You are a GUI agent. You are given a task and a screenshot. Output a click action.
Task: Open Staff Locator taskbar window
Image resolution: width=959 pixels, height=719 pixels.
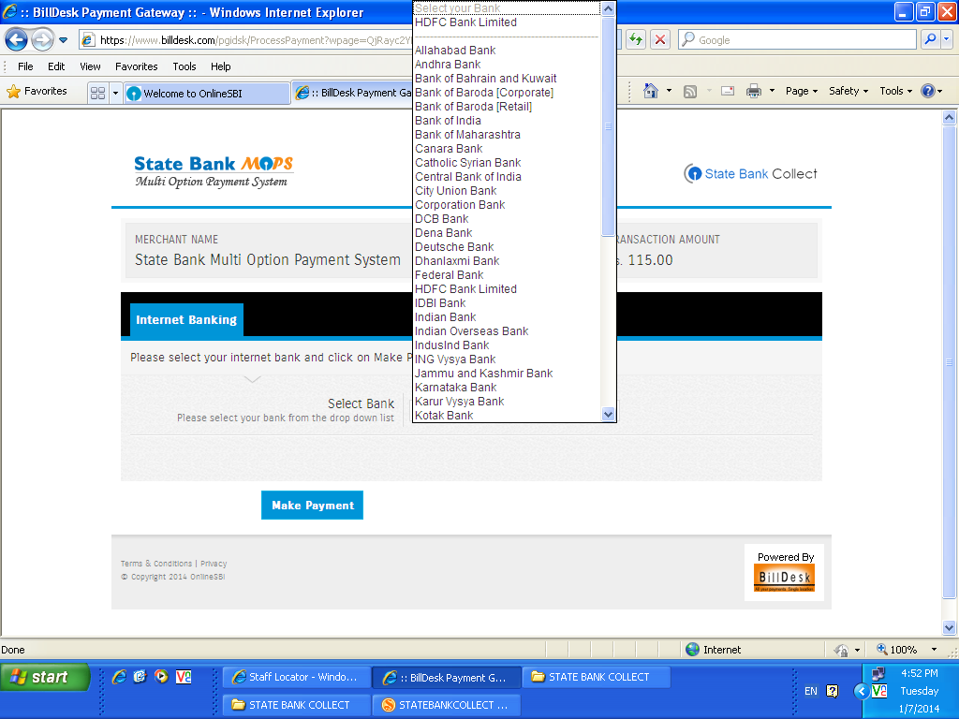click(297, 677)
